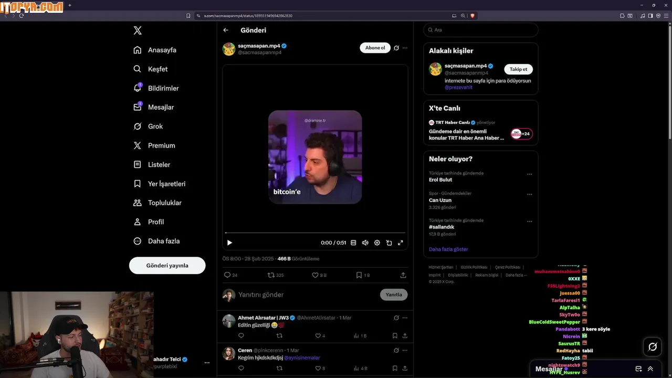This screenshot has height=378, width=672.
Task: Bookmark the Ceren reply
Action: (395, 369)
